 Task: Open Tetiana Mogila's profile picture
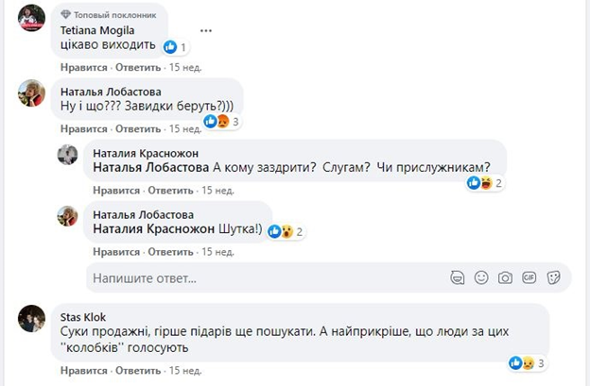tap(32, 17)
